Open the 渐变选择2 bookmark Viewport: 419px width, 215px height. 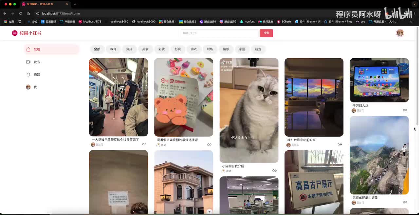click(228, 22)
